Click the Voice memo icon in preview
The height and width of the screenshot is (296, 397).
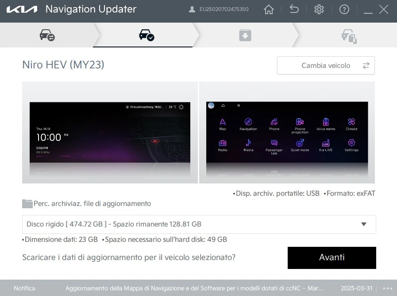coord(326,124)
